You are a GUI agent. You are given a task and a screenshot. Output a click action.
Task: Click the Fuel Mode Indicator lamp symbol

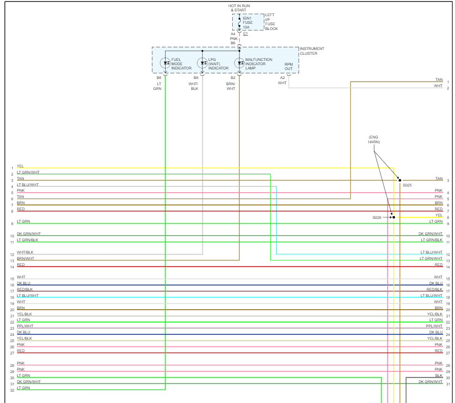(x=165, y=62)
